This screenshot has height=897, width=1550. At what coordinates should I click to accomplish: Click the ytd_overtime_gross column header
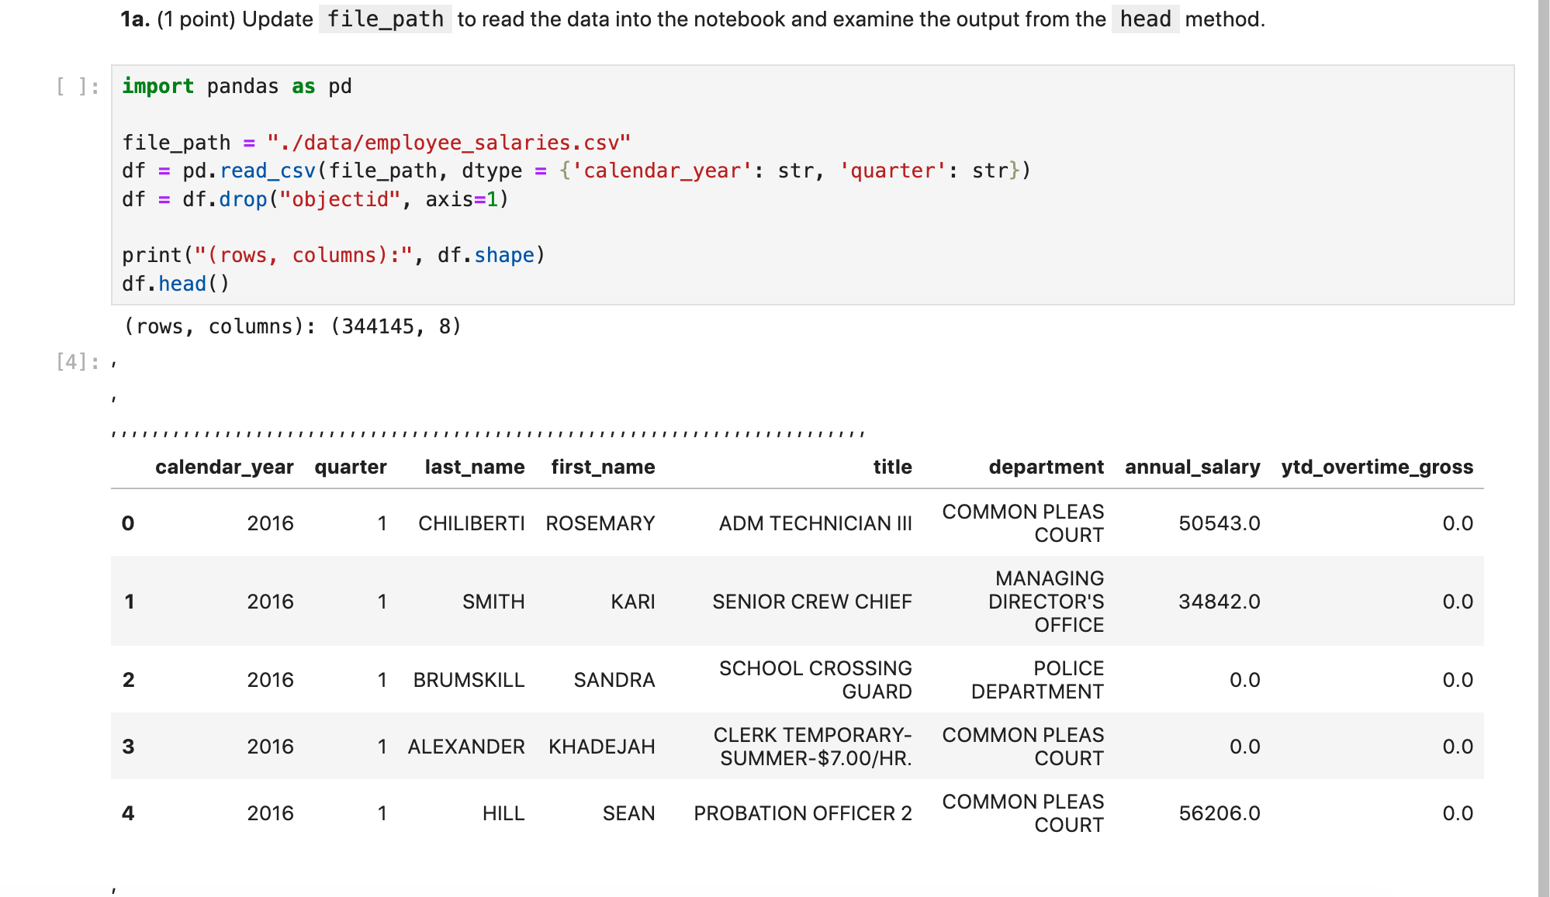coord(1378,467)
